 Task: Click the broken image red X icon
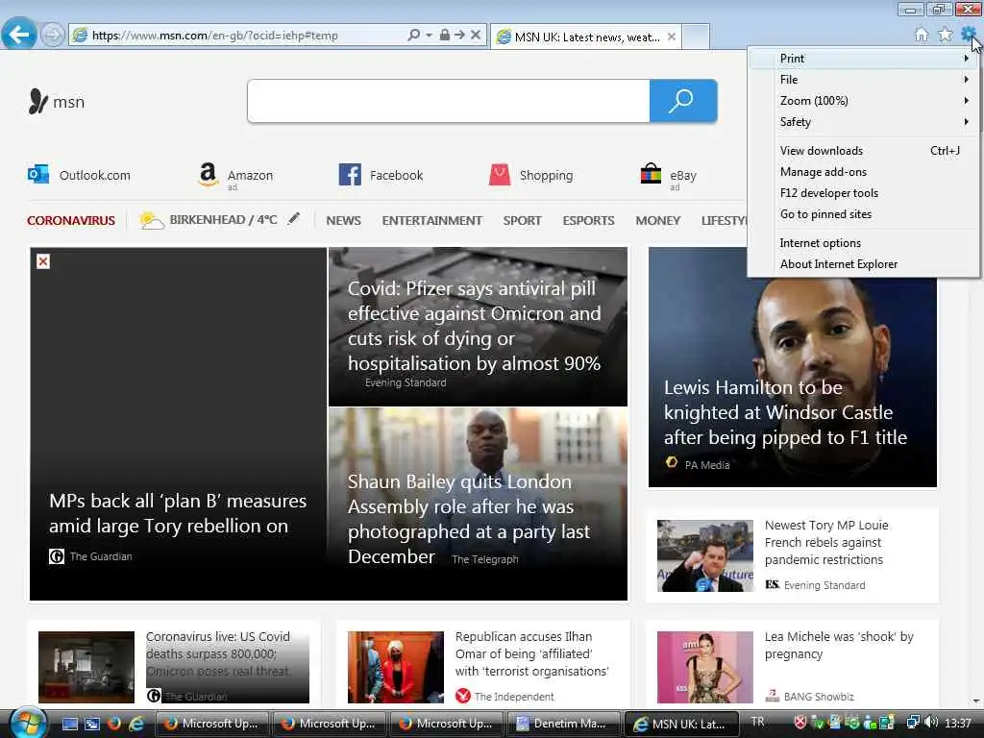coord(43,261)
